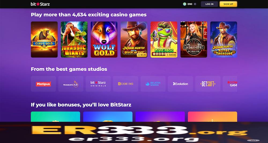Select the BGaming studio logo
Viewport: 268px width, 143px height.
(126, 84)
